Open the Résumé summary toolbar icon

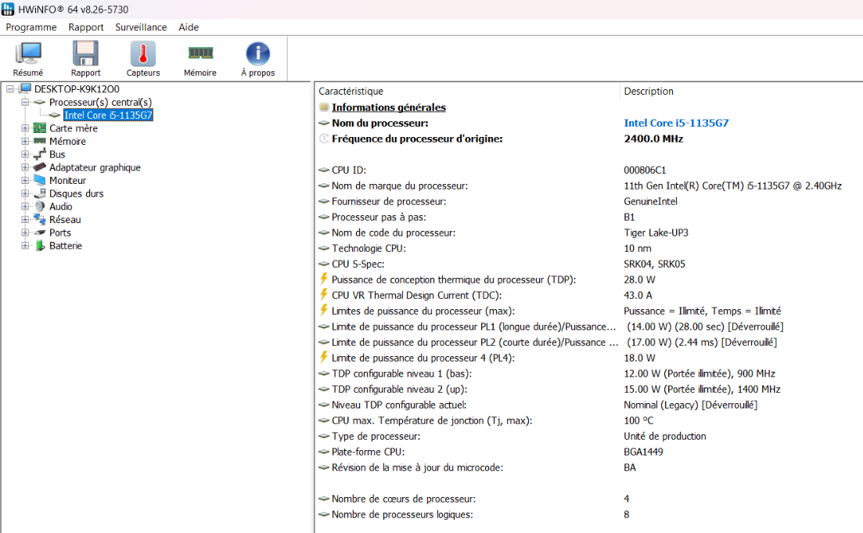(28, 53)
